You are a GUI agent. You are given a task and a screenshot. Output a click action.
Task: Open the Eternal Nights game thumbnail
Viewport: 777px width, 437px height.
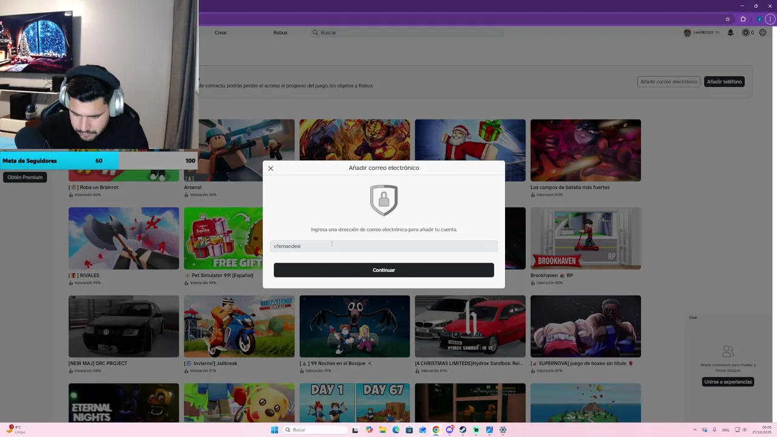pyautogui.click(x=124, y=403)
